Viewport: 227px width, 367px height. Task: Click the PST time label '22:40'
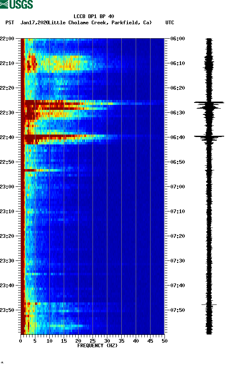click(7, 137)
